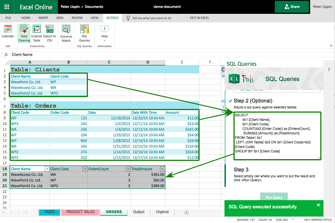Click Peter Liapin breadcrumb link
Image resolution: width=335 pixels, height=223 pixels.
click(x=70, y=7)
